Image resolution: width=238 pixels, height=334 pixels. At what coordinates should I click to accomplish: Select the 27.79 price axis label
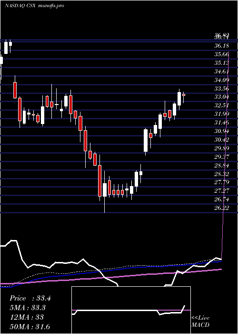coord(221,182)
